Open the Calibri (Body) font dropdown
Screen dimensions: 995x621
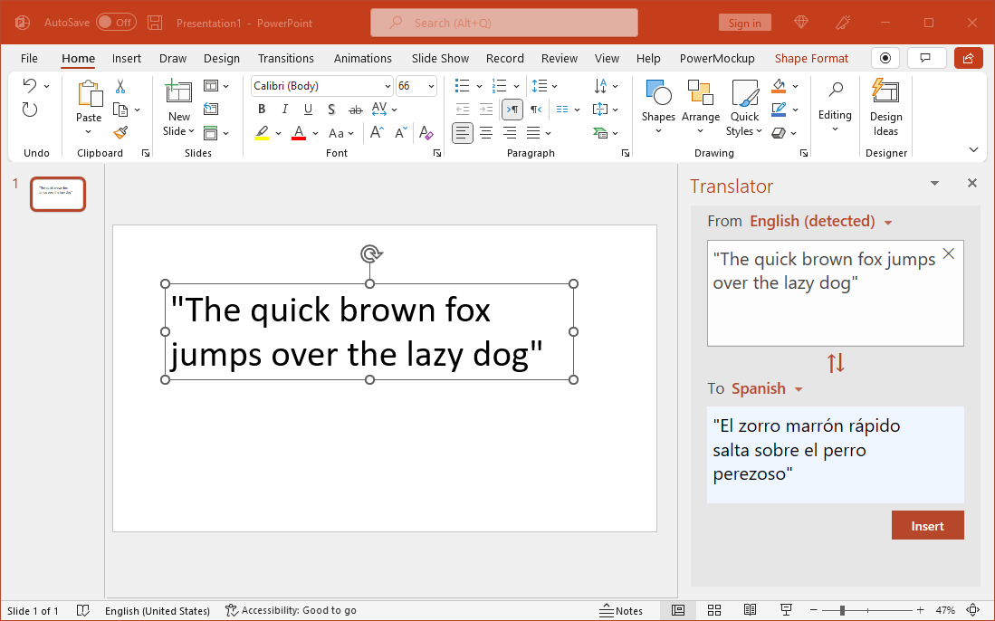[x=322, y=86]
